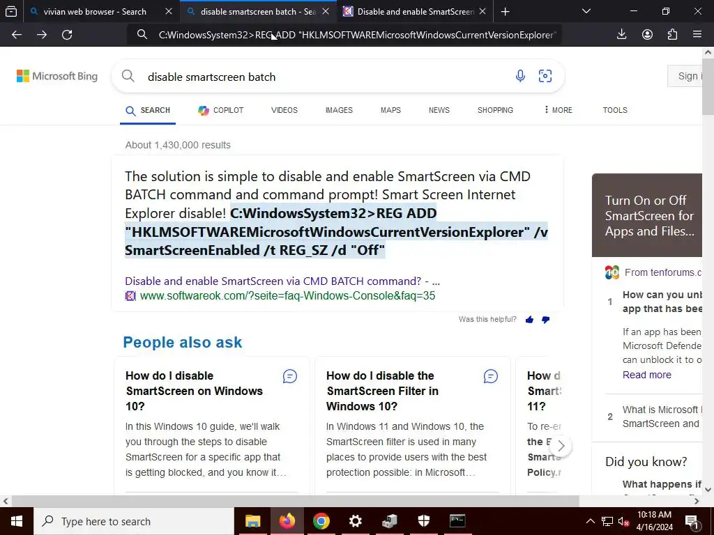Open the notification center icon
Screen dimensions: 714x535
[692, 522]
